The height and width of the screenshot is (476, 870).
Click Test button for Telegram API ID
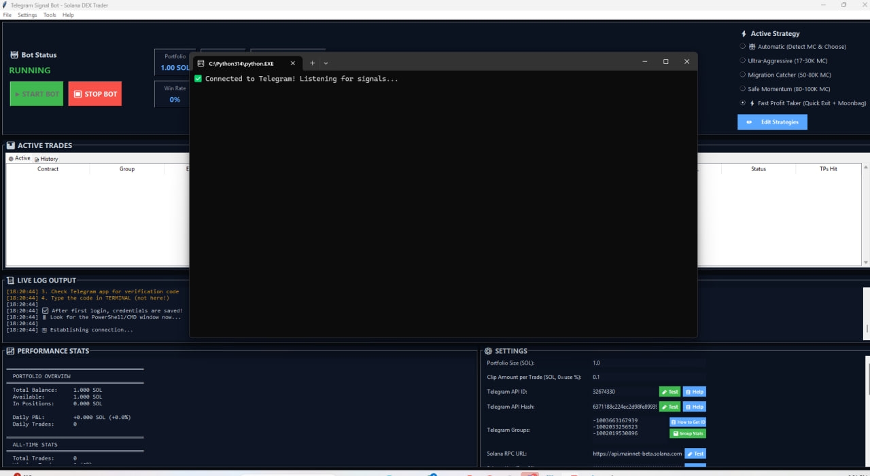(x=669, y=392)
